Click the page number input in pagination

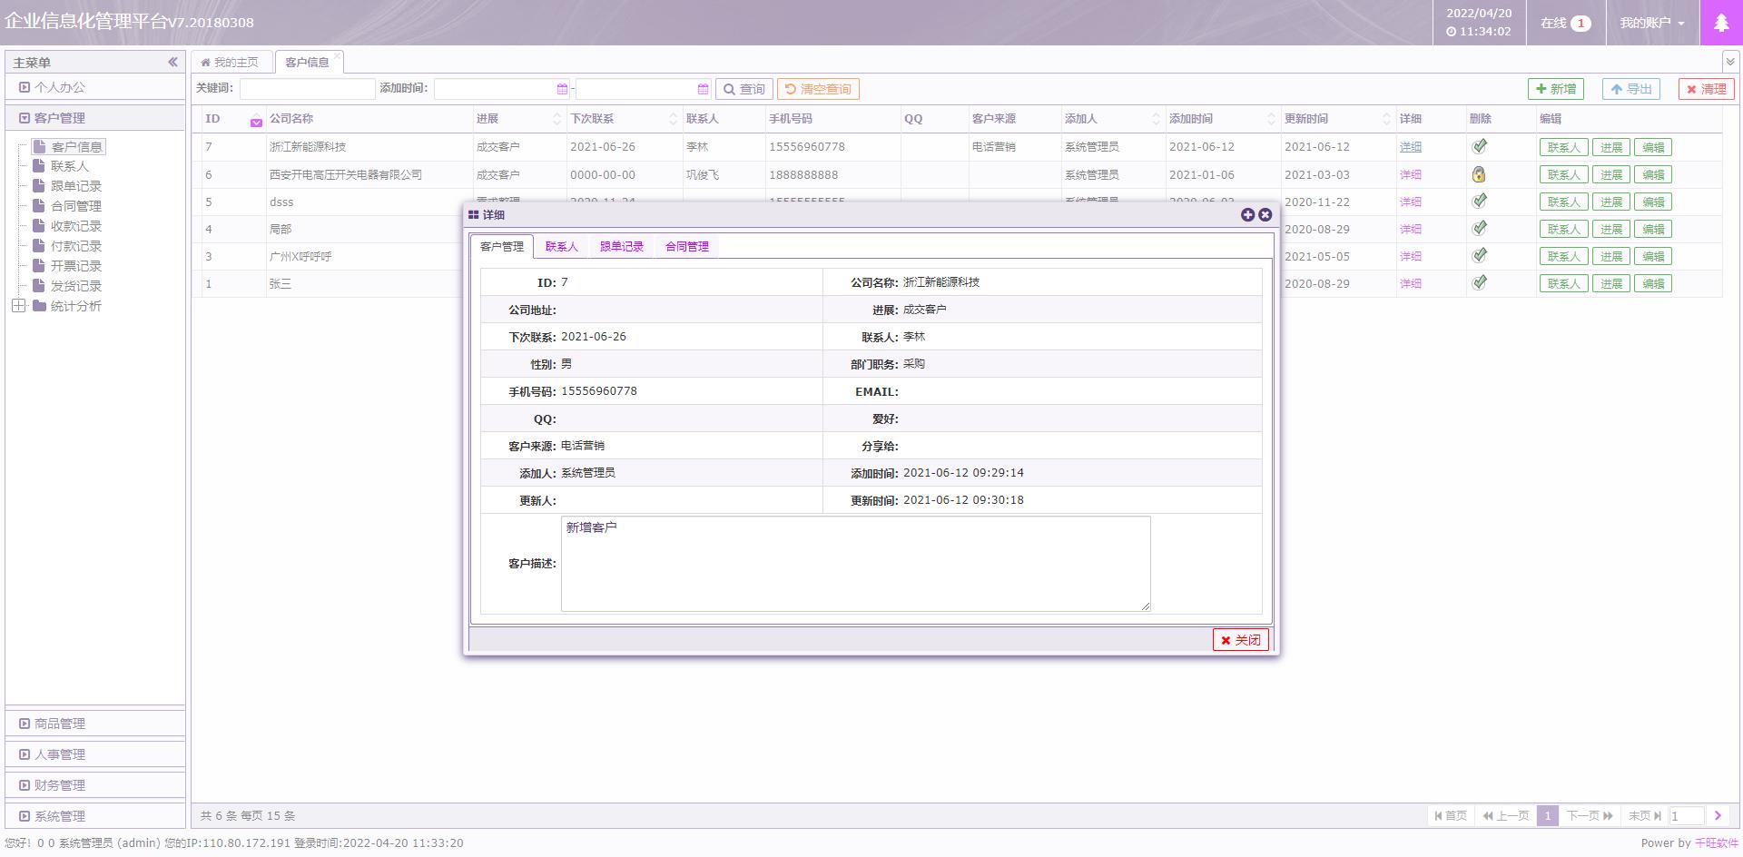tap(1687, 816)
